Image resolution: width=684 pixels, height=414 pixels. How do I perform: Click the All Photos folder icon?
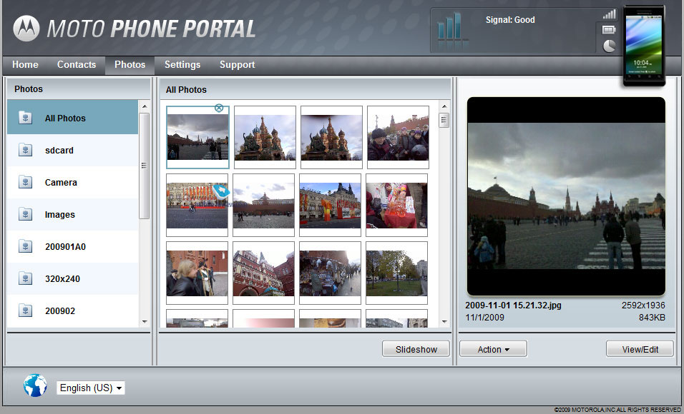click(x=25, y=118)
